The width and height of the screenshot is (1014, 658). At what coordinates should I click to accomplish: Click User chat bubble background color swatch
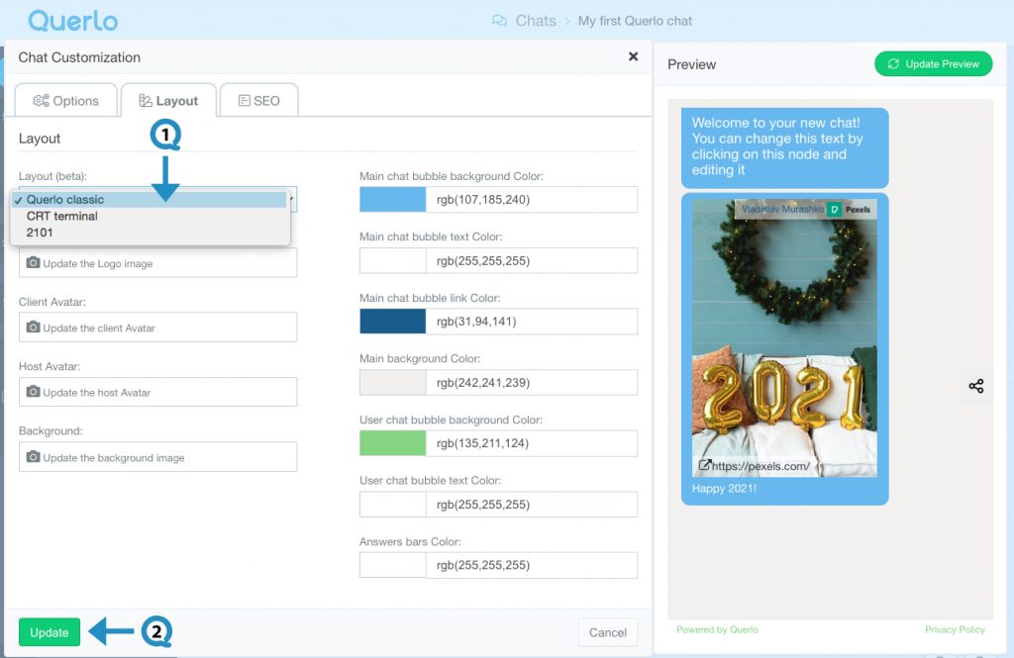[392, 443]
